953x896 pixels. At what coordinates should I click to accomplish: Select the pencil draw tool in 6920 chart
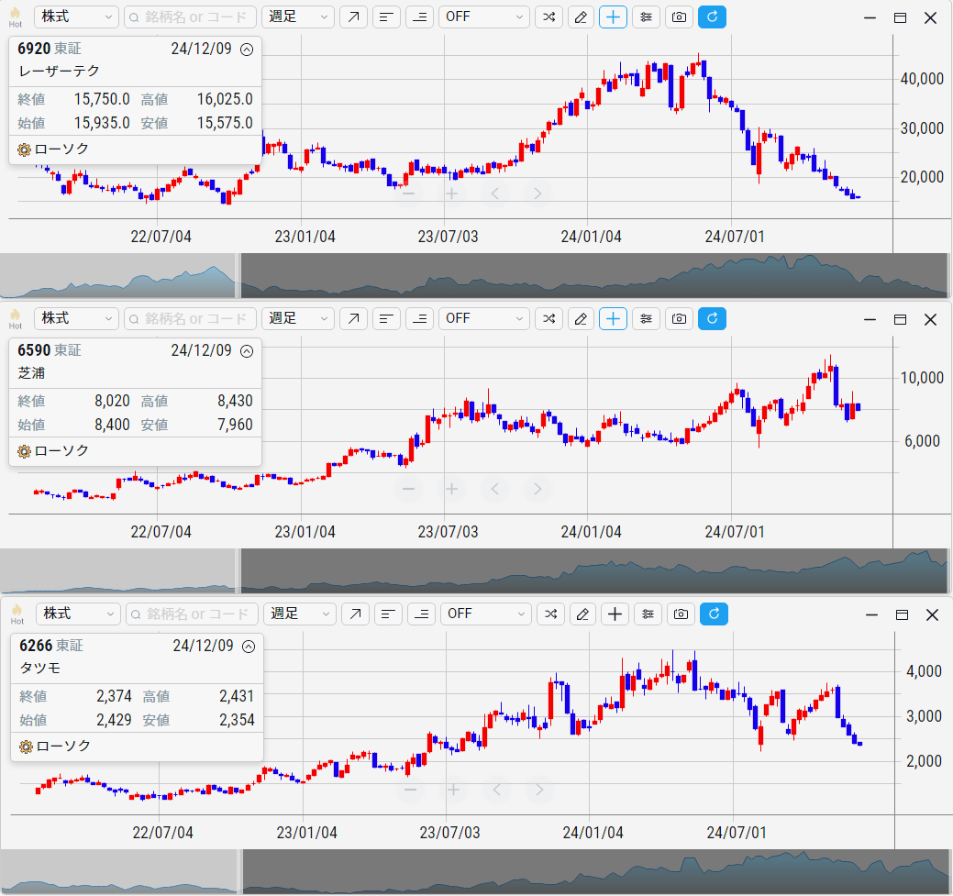(581, 17)
